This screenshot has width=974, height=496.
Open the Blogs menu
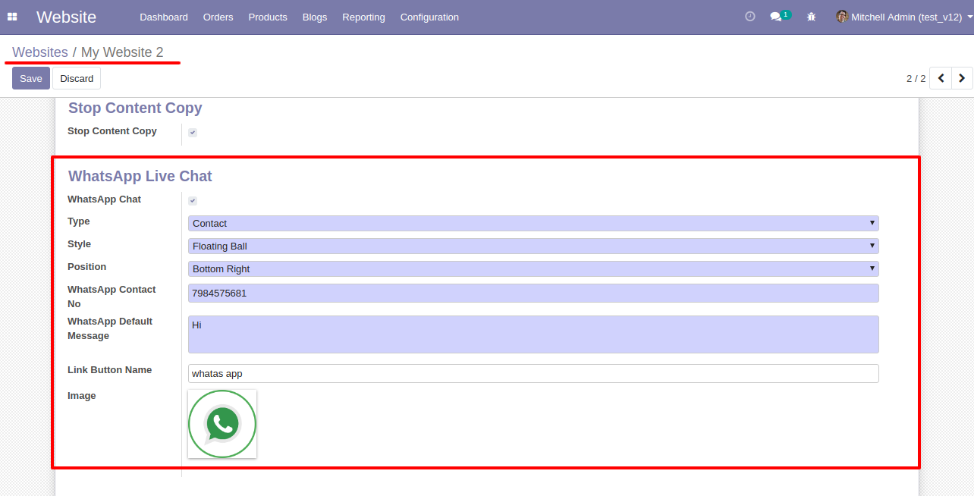pyautogui.click(x=315, y=17)
